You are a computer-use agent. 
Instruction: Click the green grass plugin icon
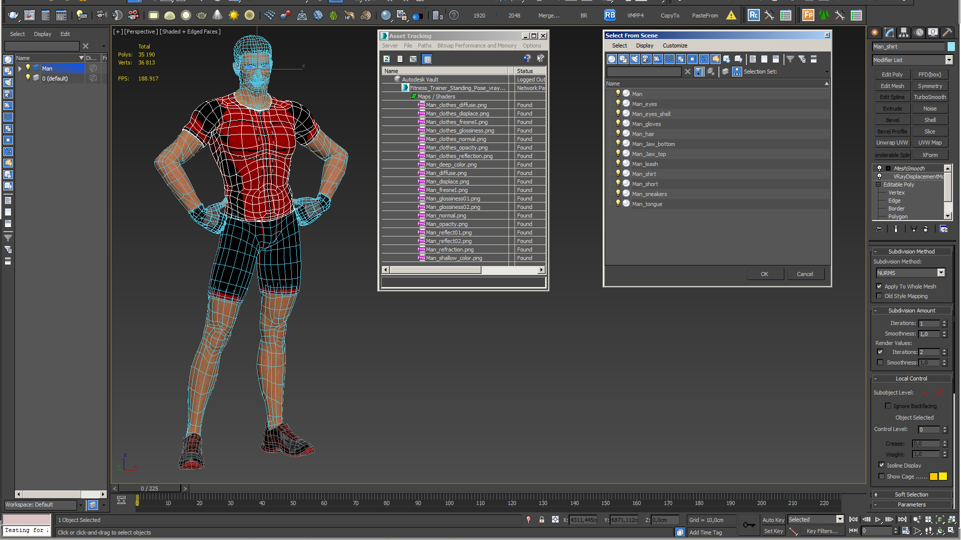coord(334,15)
